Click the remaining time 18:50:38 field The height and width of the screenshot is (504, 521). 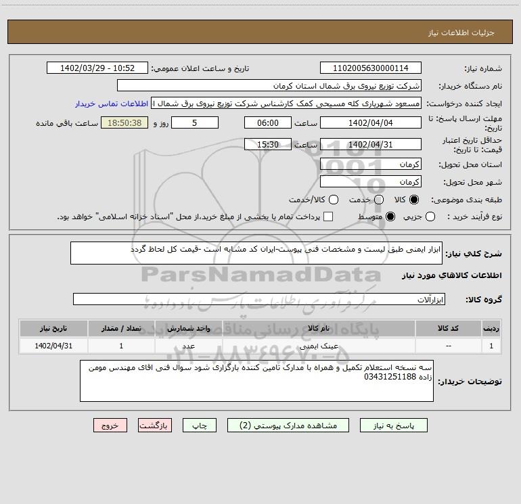[x=124, y=122]
